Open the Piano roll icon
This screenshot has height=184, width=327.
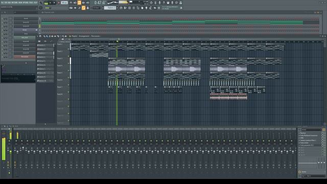tap(125, 8)
